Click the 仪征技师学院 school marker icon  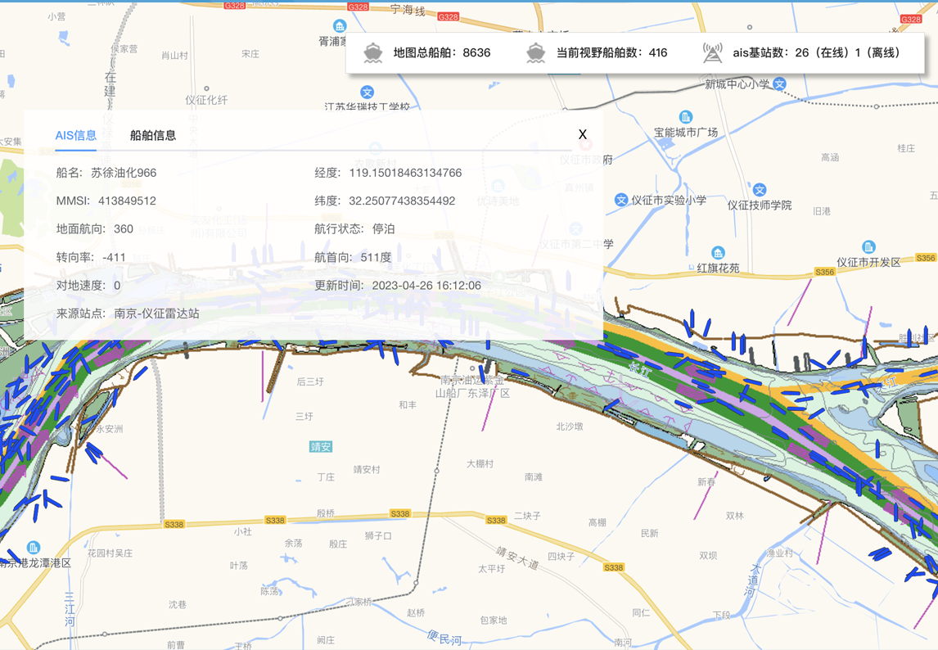click(x=760, y=190)
